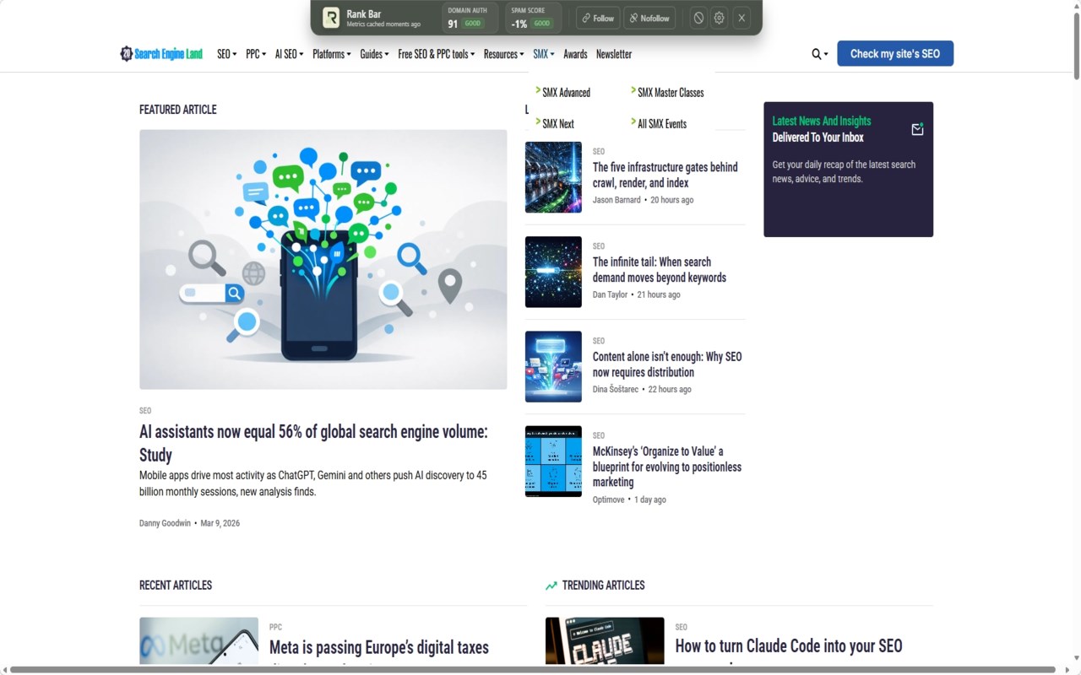The image size is (1081, 675).
Task: Click the Rank Bar logo icon
Action: tap(331, 18)
